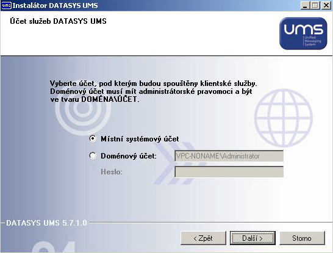The image size is (333, 253).
Task: Click the DATASYS UMS 5.7.1.0 version label
Action: tap(46, 223)
